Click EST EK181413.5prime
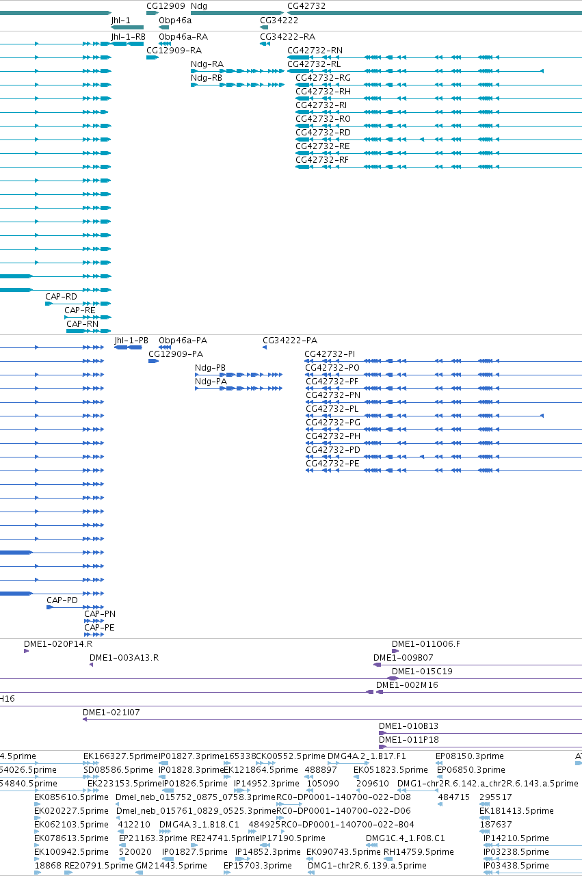 coord(516,811)
